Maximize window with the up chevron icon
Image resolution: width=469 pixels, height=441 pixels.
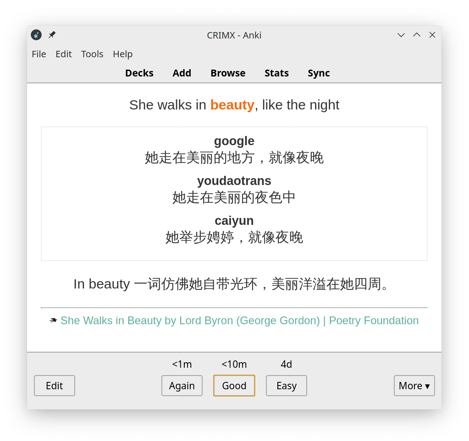tap(417, 35)
